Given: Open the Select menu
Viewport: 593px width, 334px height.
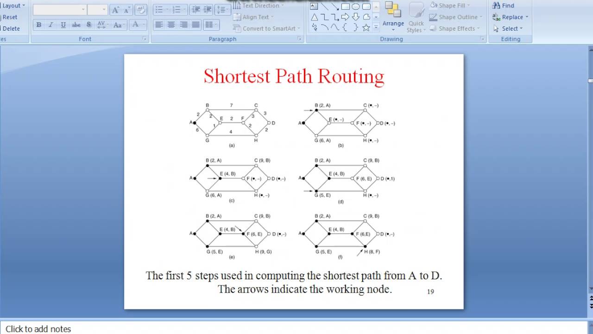Looking at the screenshot, I should [x=508, y=28].
